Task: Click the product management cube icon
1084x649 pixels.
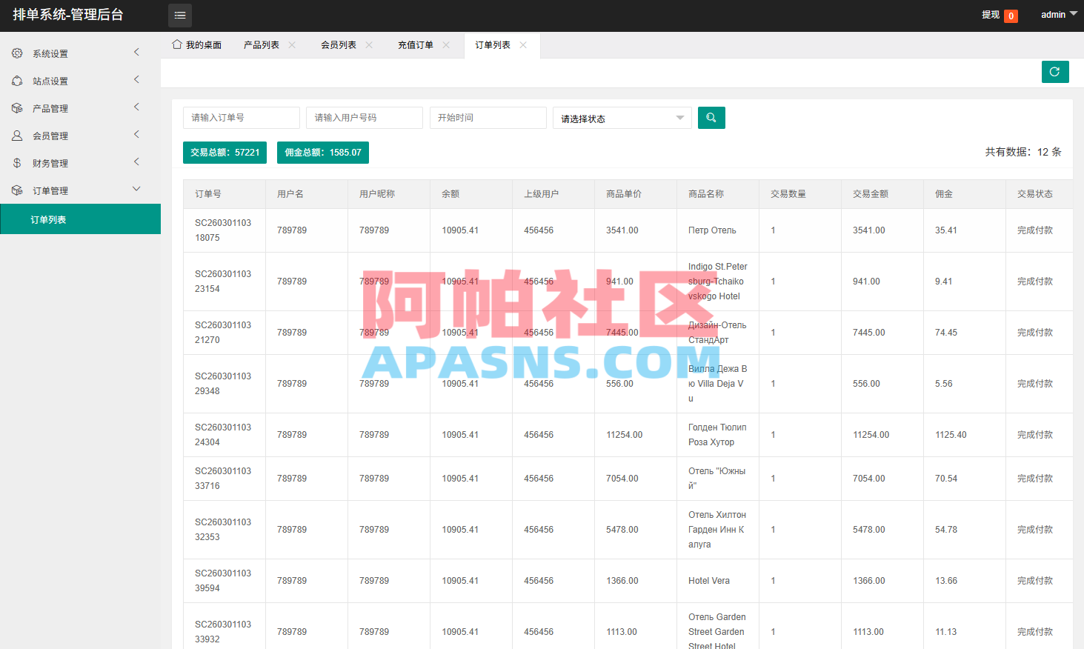Action: pyautogui.click(x=17, y=108)
